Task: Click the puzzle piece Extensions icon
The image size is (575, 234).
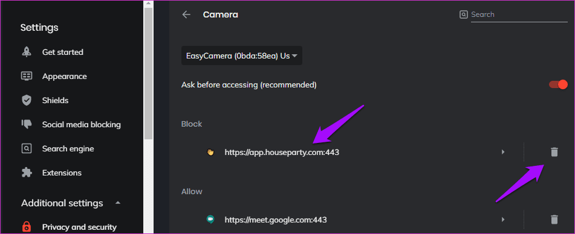Action: [x=27, y=172]
